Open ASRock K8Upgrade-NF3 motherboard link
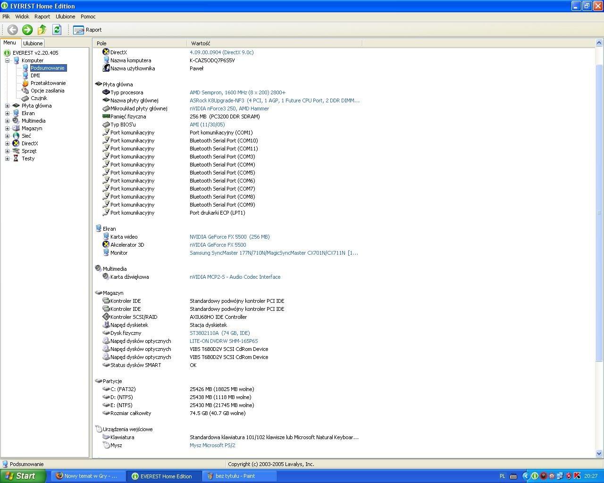604x483 pixels. 274,100
